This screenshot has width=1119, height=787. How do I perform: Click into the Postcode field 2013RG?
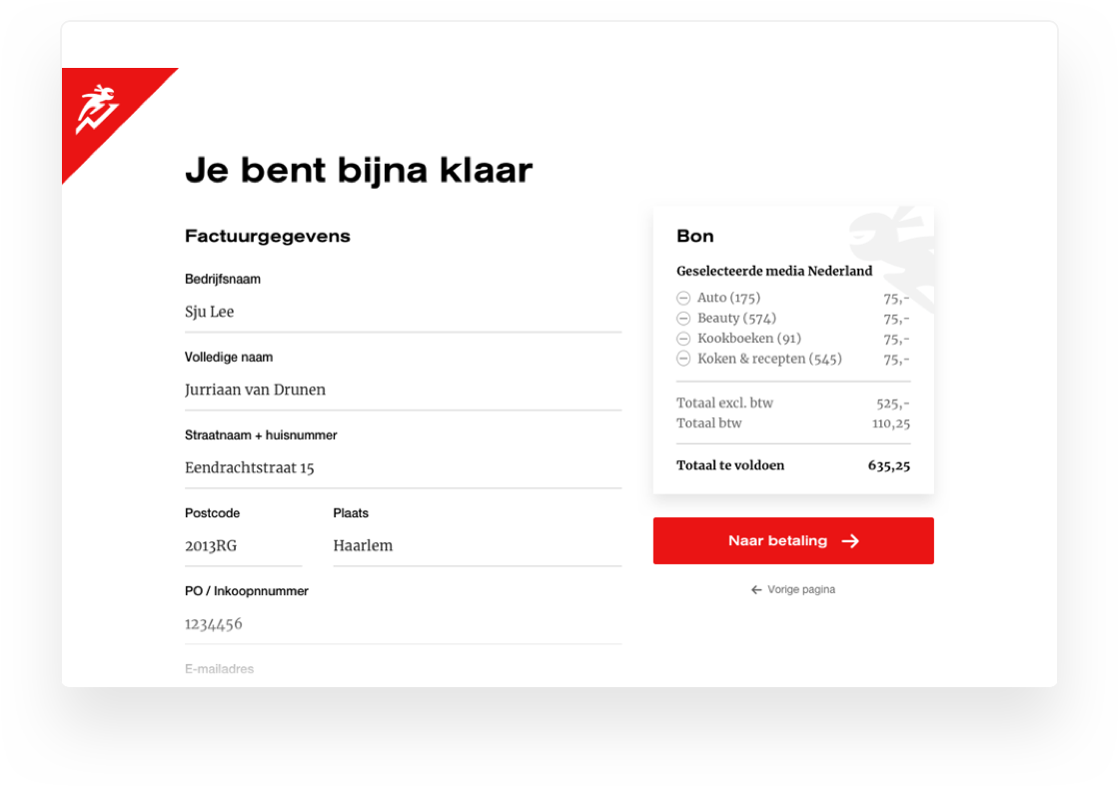(x=244, y=546)
